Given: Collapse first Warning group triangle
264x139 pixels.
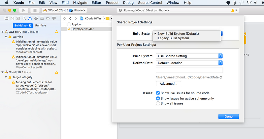Looking at the screenshot, I should click(6, 37).
